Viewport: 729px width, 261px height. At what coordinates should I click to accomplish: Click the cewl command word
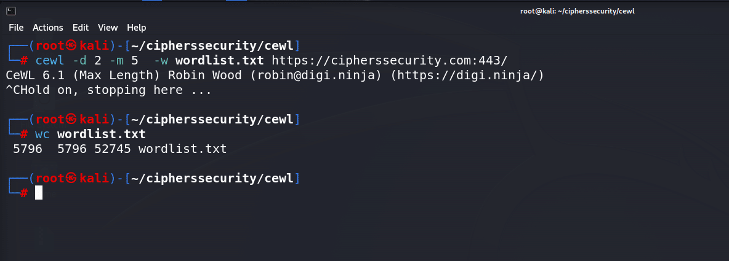(50, 60)
